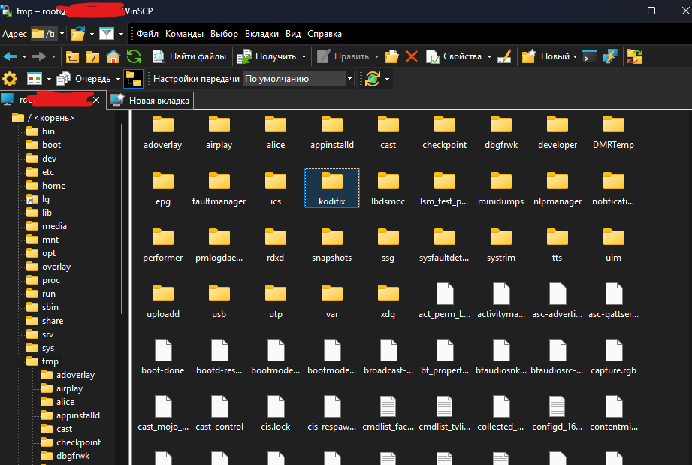Click the rename pencil icon
This screenshot has width=692, height=465.
click(504, 56)
